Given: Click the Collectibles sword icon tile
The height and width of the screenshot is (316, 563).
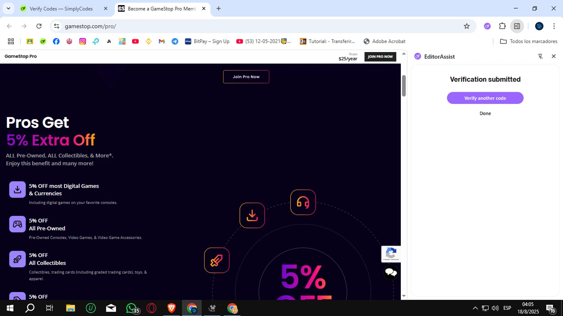Looking at the screenshot, I should click(x=17, y=259).
